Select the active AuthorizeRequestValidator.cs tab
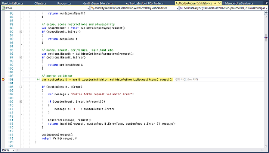The width and height of the screenshot is (269, 153). tap(194, 3)
